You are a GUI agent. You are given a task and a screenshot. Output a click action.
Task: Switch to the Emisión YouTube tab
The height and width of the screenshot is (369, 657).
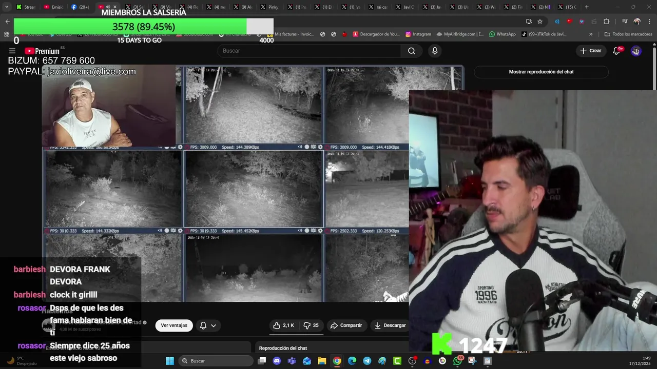[53, 7]
